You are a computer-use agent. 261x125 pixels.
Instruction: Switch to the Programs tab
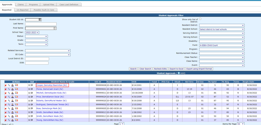coord(33,5)
